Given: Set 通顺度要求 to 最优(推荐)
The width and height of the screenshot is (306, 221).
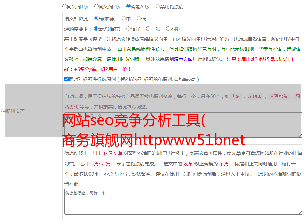Looking at the screenshot, I should point(96,29).
